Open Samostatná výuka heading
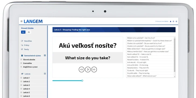This screenshot has height=98, width=196. point(32,55)
